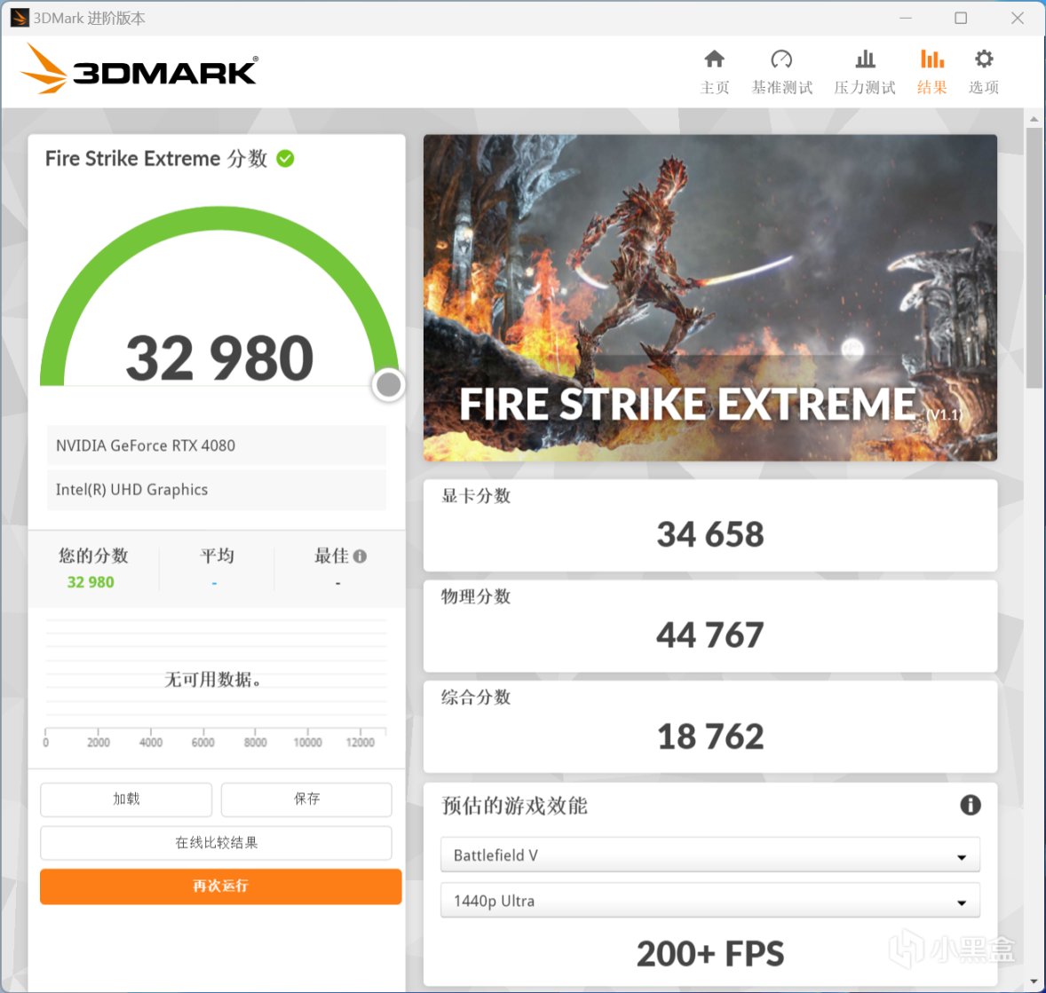This screenshot has height=993, width=1046.
Task: Click the 在线比较结果 compare online button
Action: click(x=216, y=842)
